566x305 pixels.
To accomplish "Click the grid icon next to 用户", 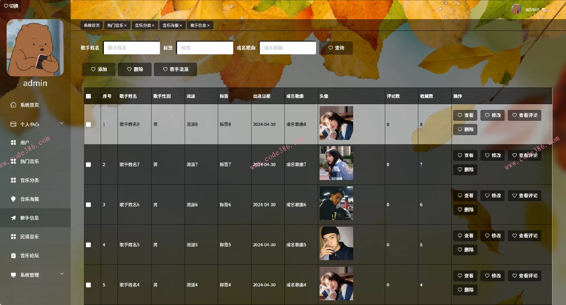I will point(13,142).
